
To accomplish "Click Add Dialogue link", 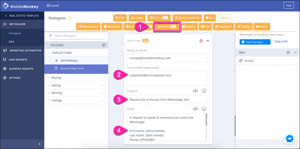I will 69,60.
